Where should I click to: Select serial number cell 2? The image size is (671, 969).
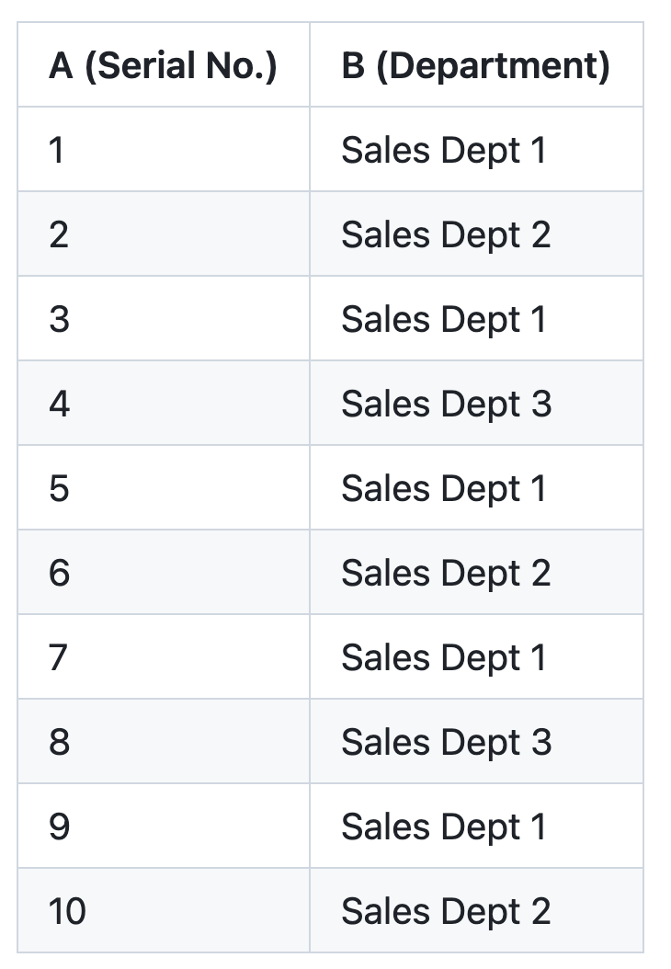click(164, 234)
